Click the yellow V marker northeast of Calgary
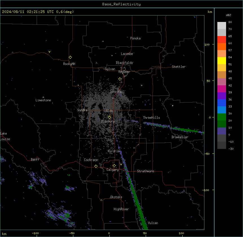 pos(121,164)
